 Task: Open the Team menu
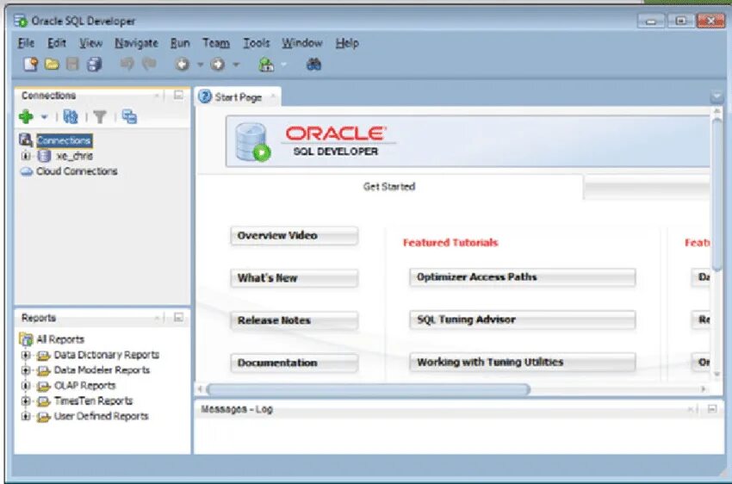click(215, 43)
